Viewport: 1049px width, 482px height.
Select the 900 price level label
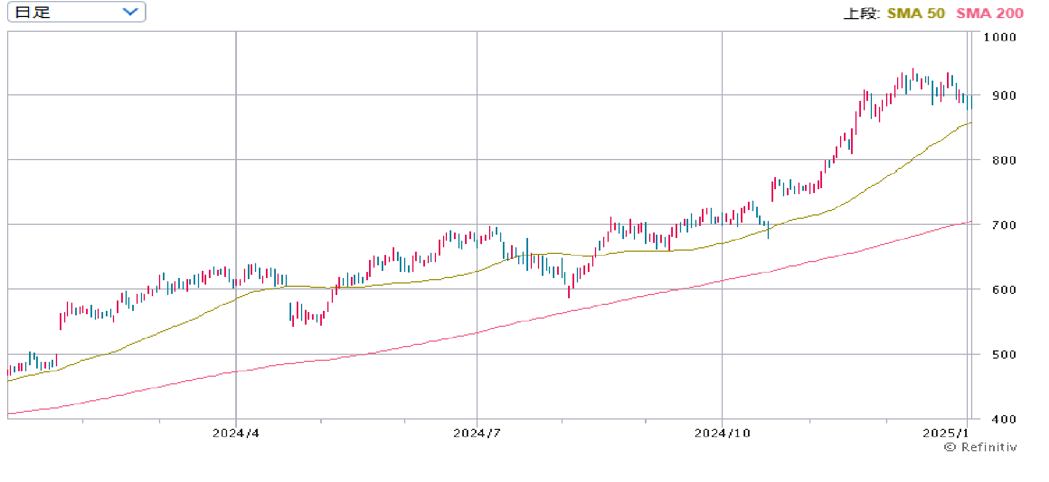click(1004, 95)
